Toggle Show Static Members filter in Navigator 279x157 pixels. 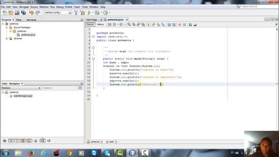click(x=17, y=141)
